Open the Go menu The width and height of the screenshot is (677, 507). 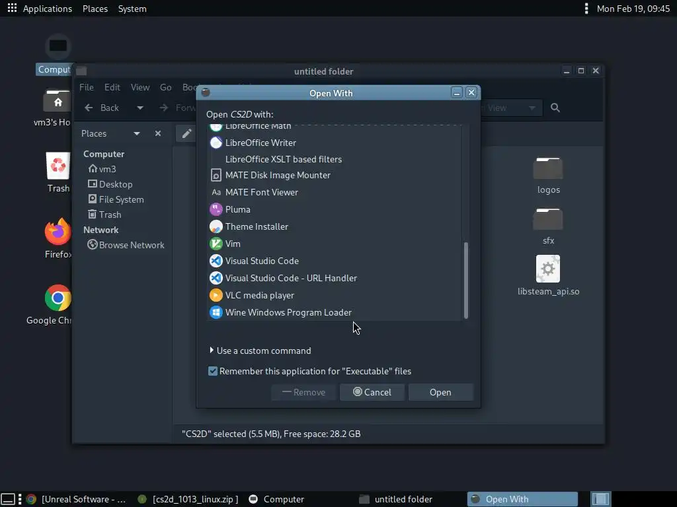coord(166,87)
